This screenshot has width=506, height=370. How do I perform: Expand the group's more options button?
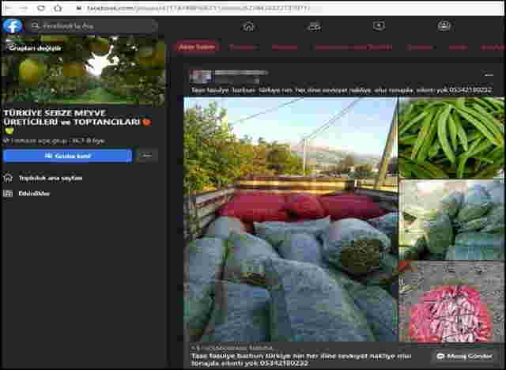145,156
